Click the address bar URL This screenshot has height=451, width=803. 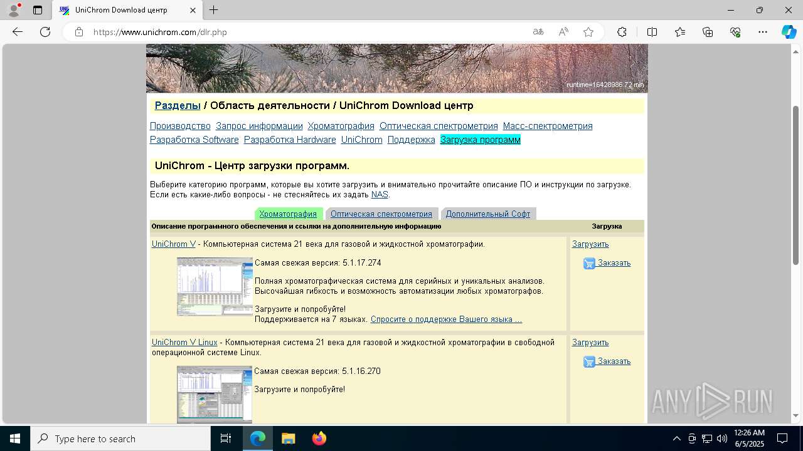160,32
